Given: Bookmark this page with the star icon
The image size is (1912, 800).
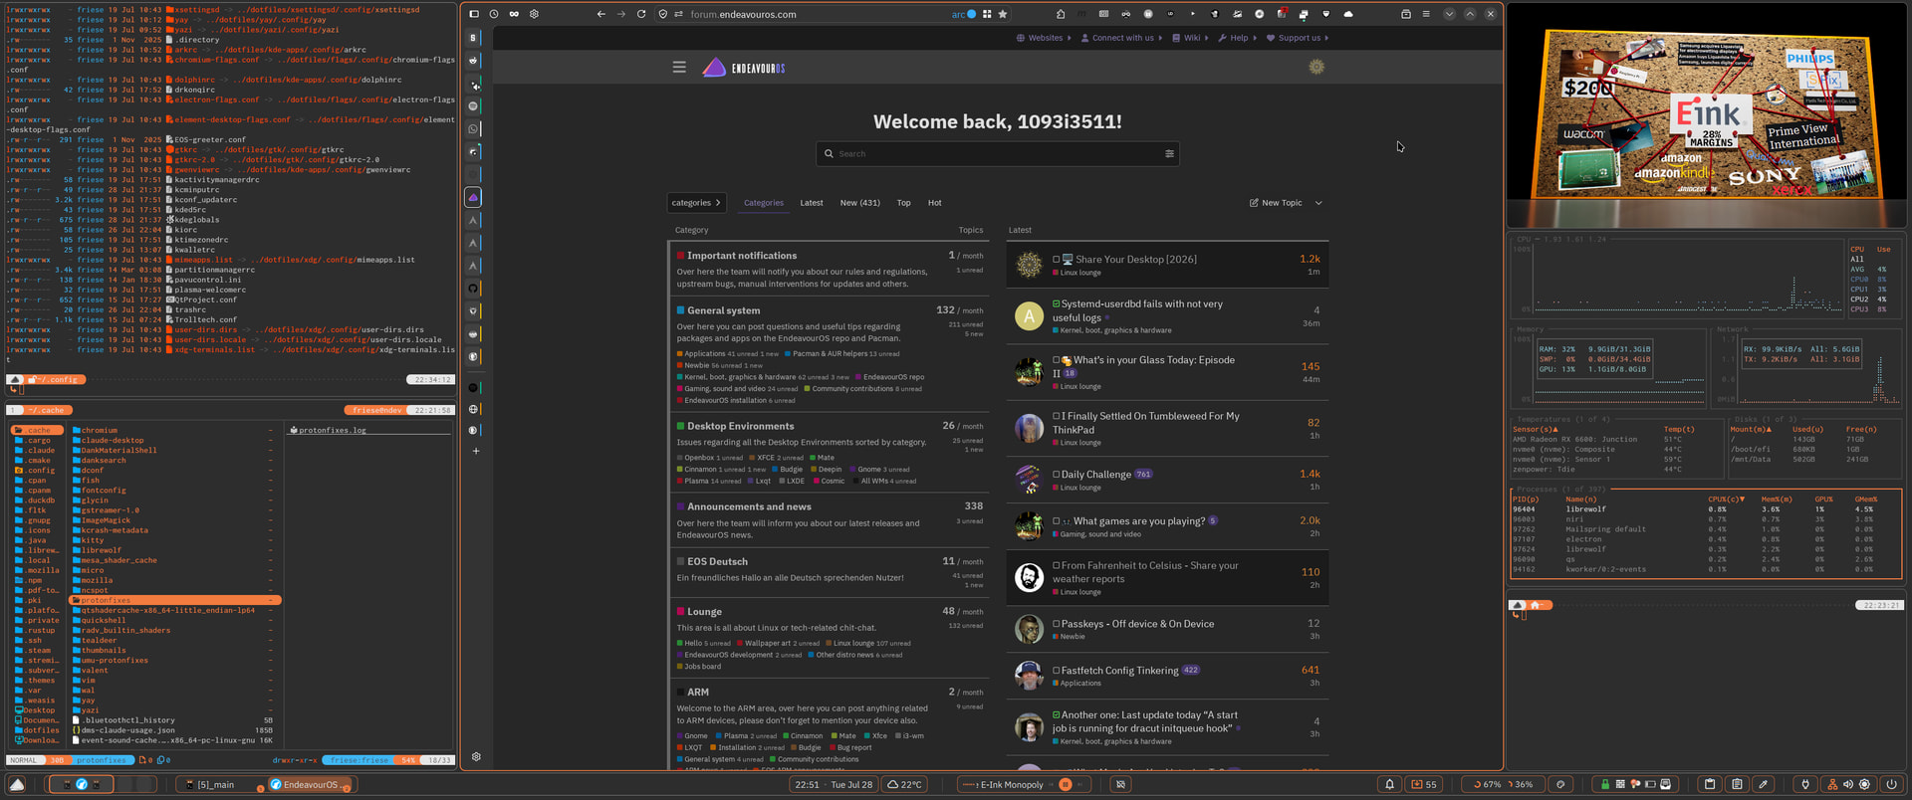Looking at the screenshot, I should [1003, 14].
